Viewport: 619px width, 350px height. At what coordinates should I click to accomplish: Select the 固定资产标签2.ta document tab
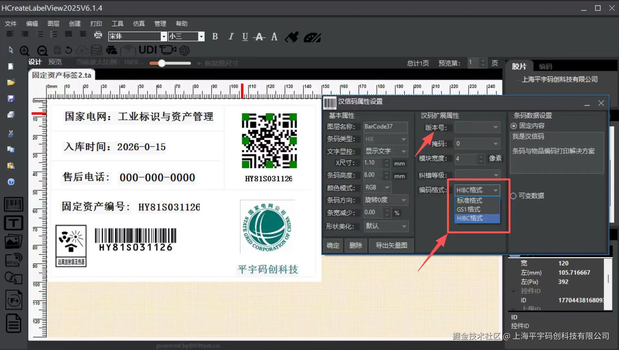click(x=62, y=75)
